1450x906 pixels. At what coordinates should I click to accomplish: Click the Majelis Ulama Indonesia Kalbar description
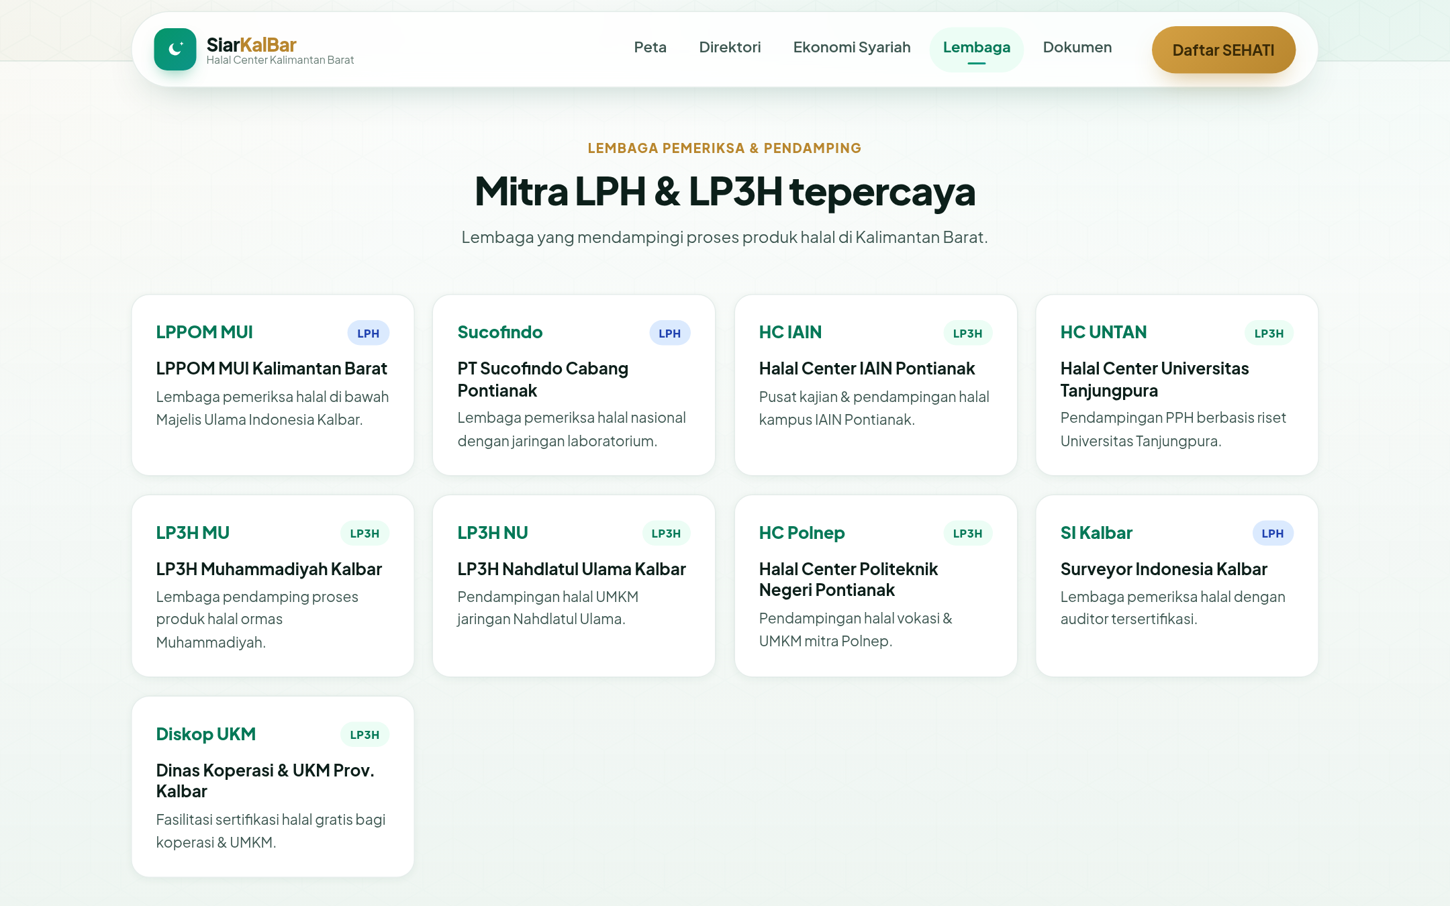(273, 408)
